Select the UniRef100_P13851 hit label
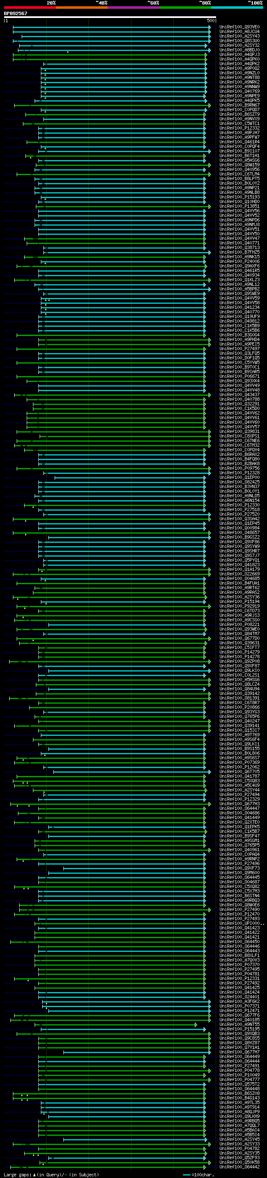 (239, 206)
